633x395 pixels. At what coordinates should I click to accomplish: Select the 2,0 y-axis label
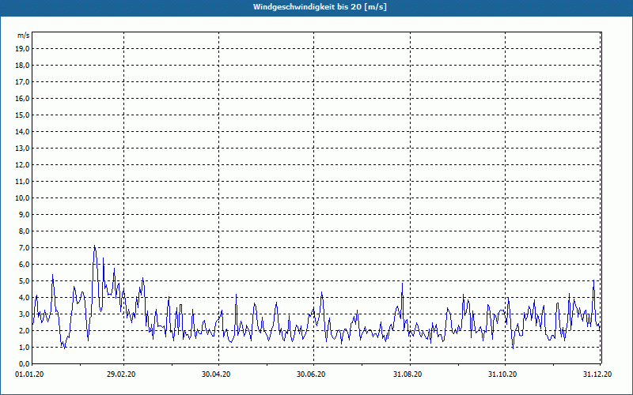click(25, 330)
